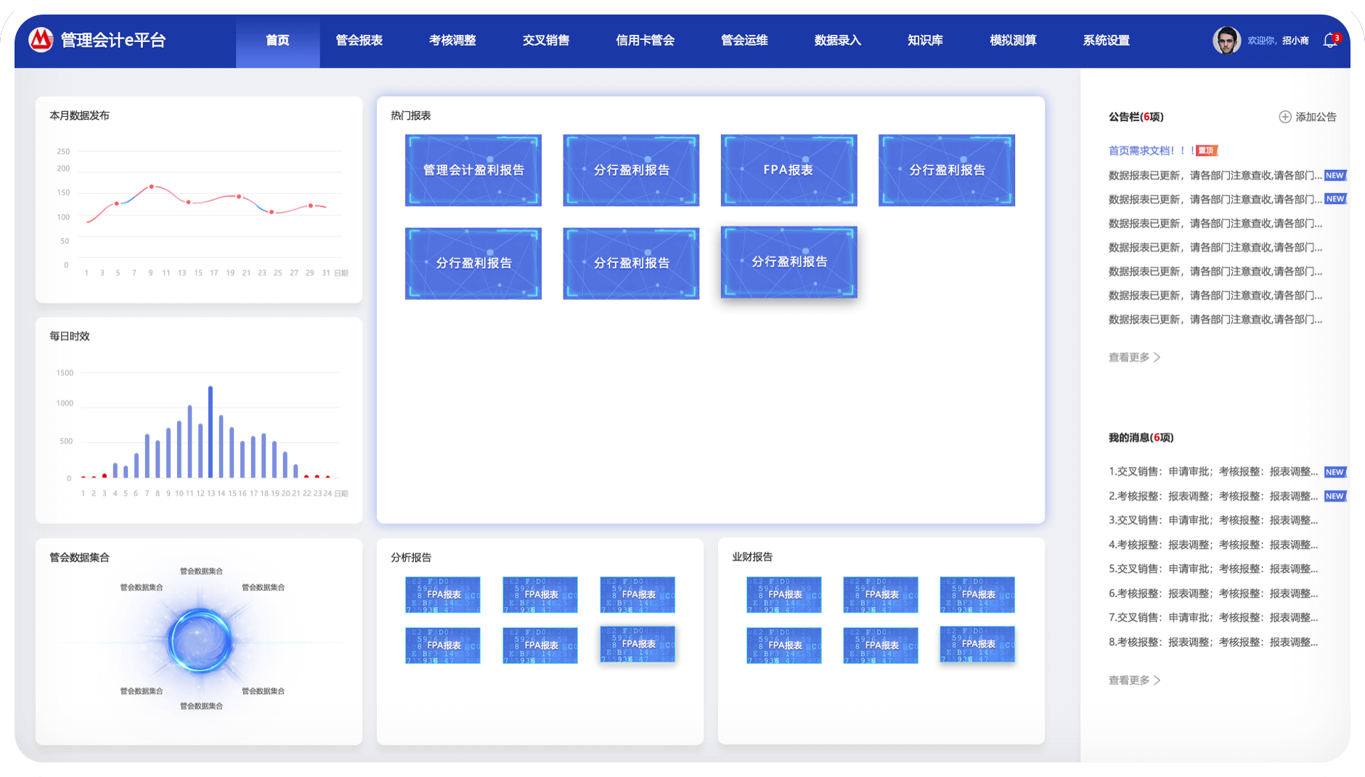Navigate to 信用卡管会 section
The width and height of the screenshot is (1365, 777).
tap(645, 41)
